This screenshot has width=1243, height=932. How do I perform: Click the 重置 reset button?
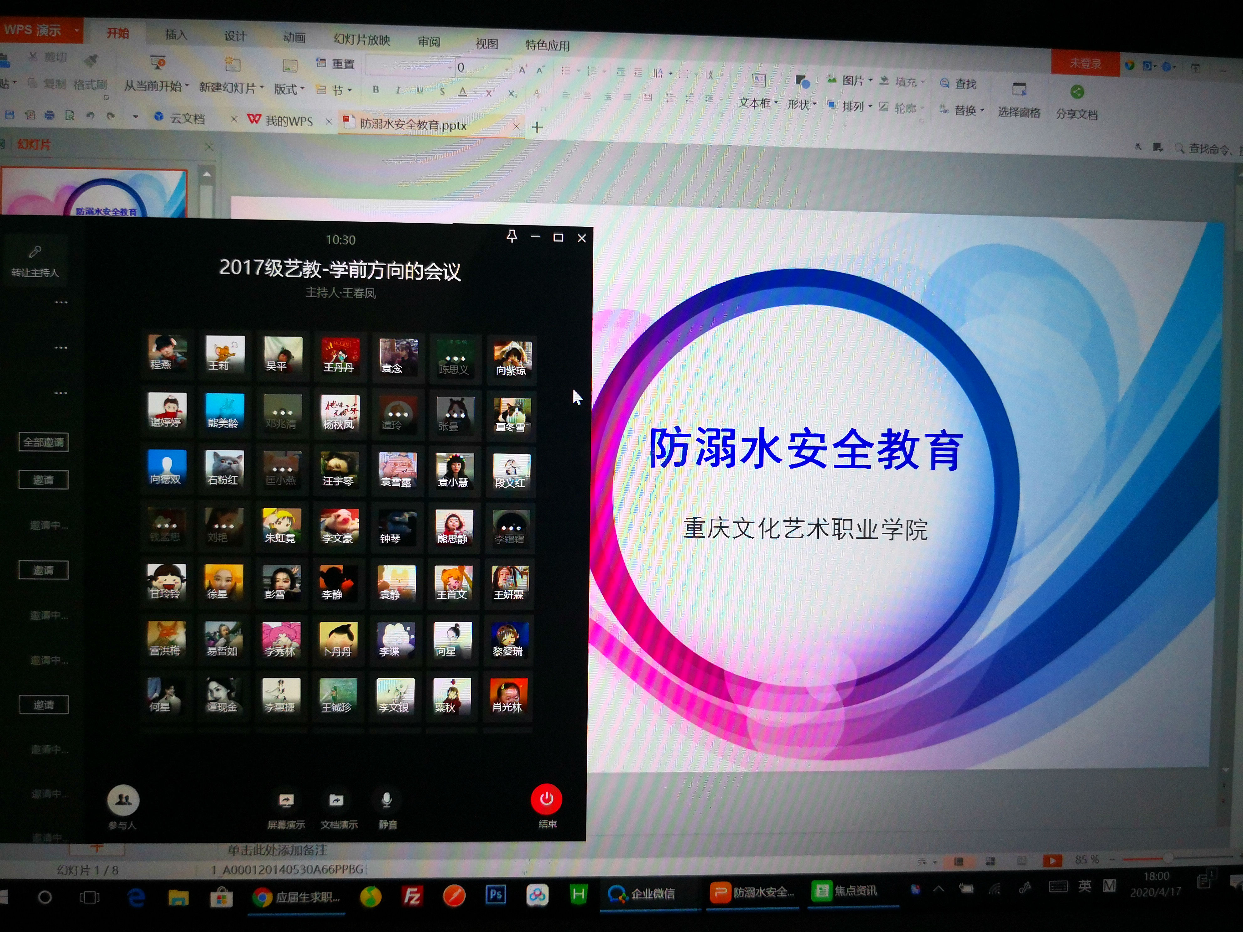(x=336, y=64)
